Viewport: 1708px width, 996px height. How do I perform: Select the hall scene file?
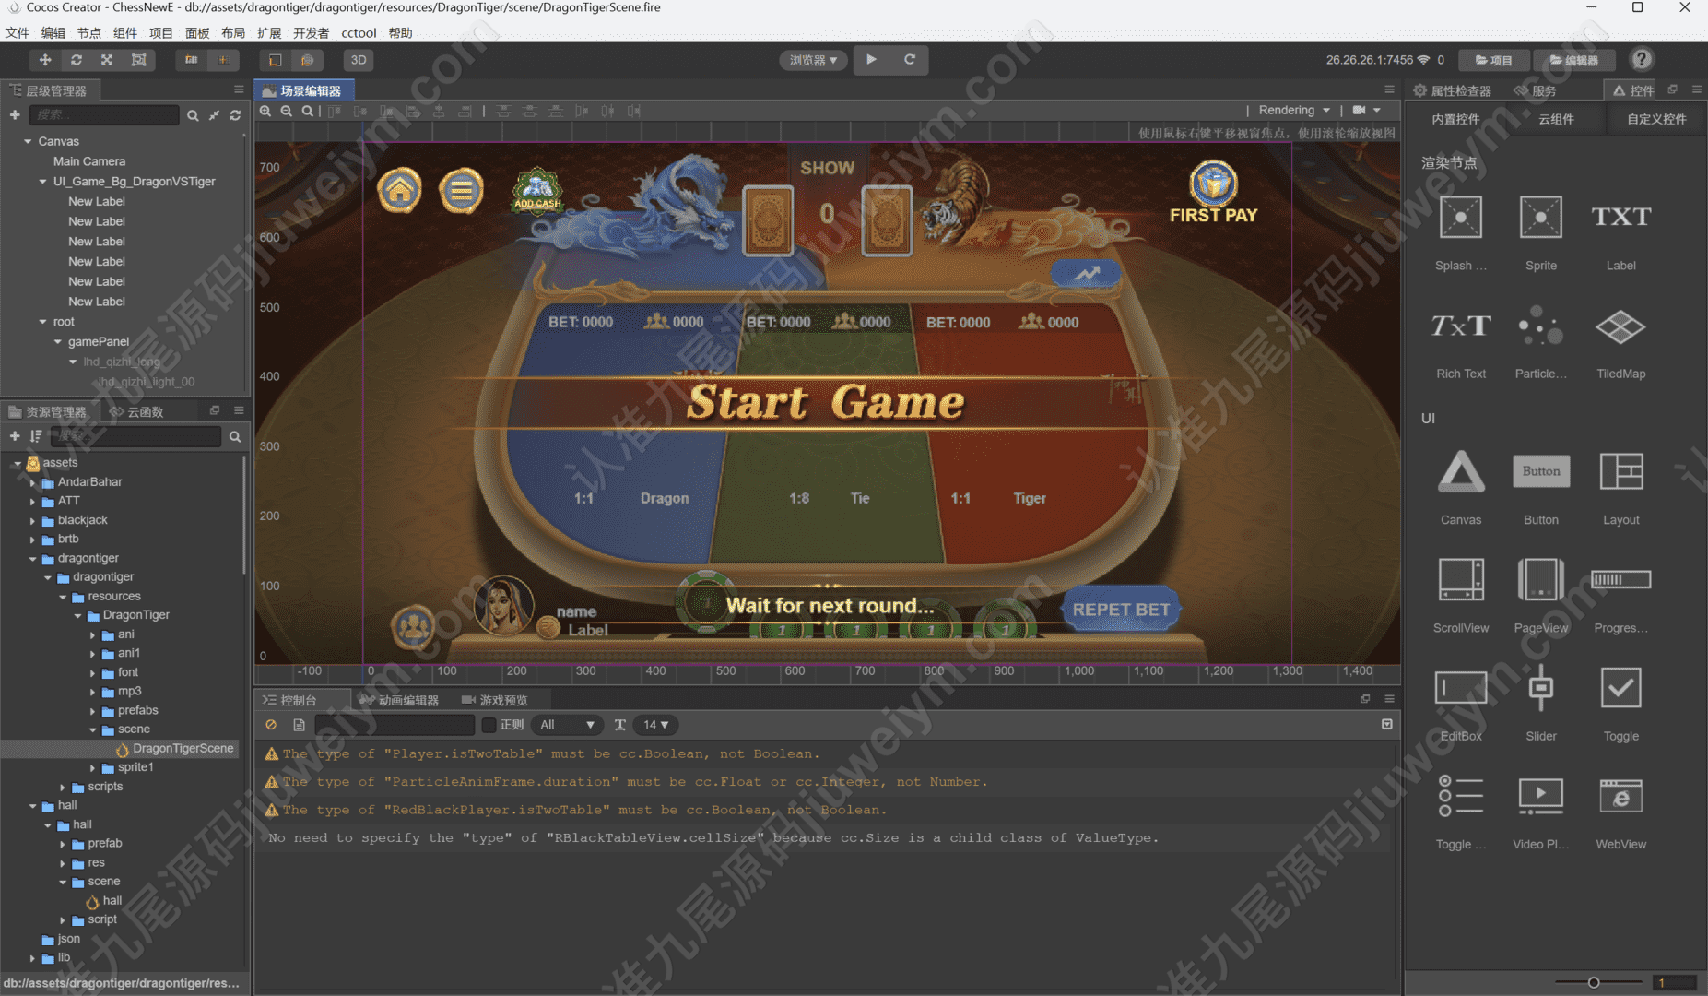[x=104, y=901]
